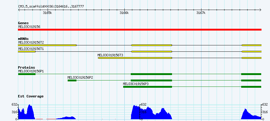Select rightmost green segment of MEL03C019156P3
This screenshot has width=270, height=121.
tap(251, 87)
